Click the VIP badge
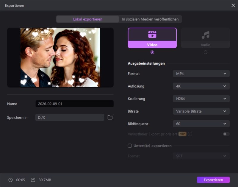This screenshot has height=187, width=238. [x=182, y=134]
